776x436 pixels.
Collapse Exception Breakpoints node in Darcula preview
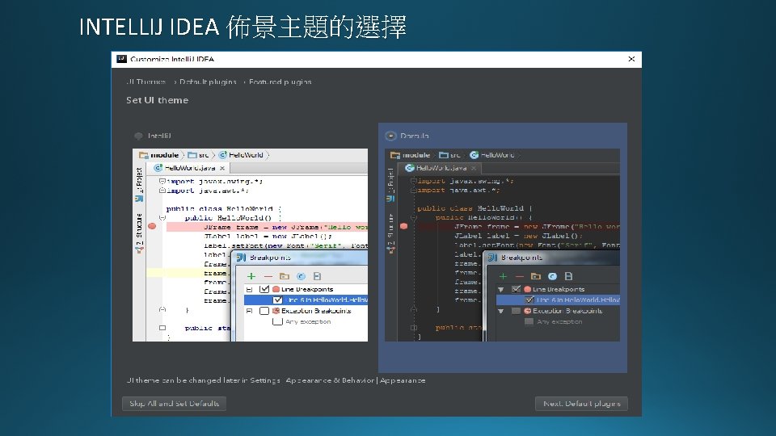point(501,311)
